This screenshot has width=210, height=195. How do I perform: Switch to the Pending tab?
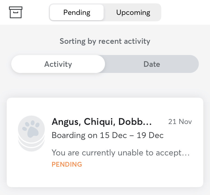[x=77, y=12]
